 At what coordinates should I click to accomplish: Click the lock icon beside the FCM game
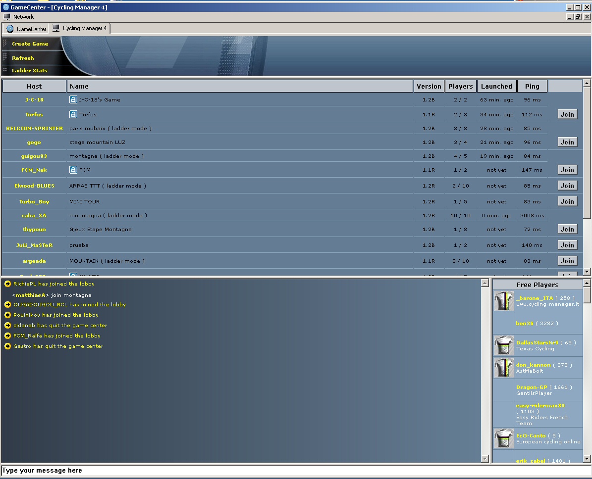pos(73,170)
